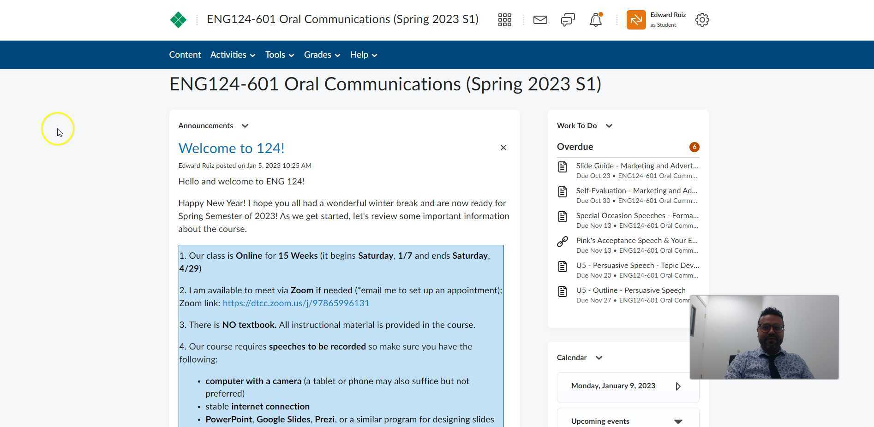Open the course selector grid icon
874x427 pixels.
(x=504, y=20)
